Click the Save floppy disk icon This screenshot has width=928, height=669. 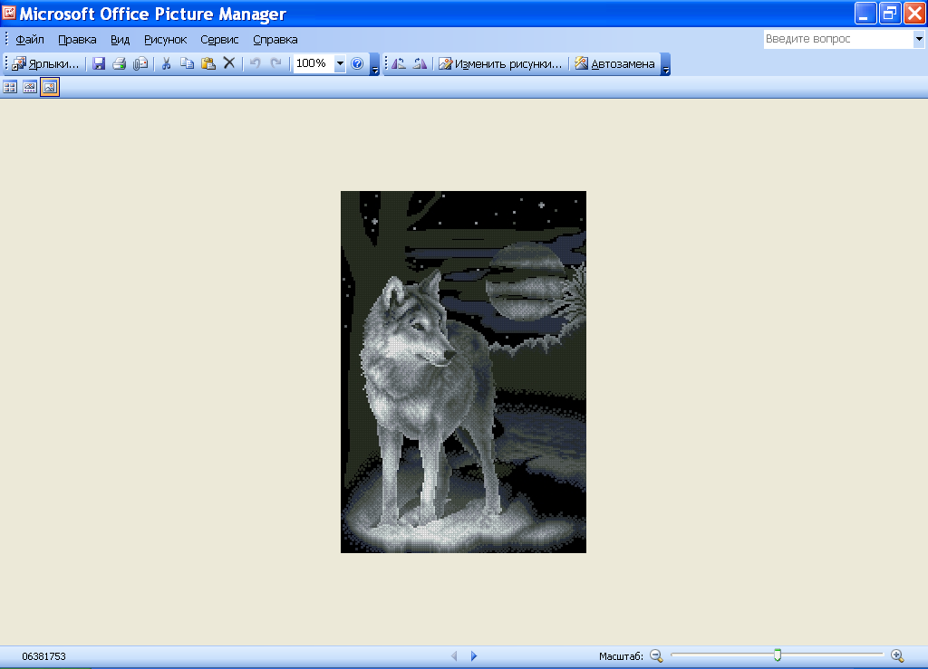pos(99,64)
